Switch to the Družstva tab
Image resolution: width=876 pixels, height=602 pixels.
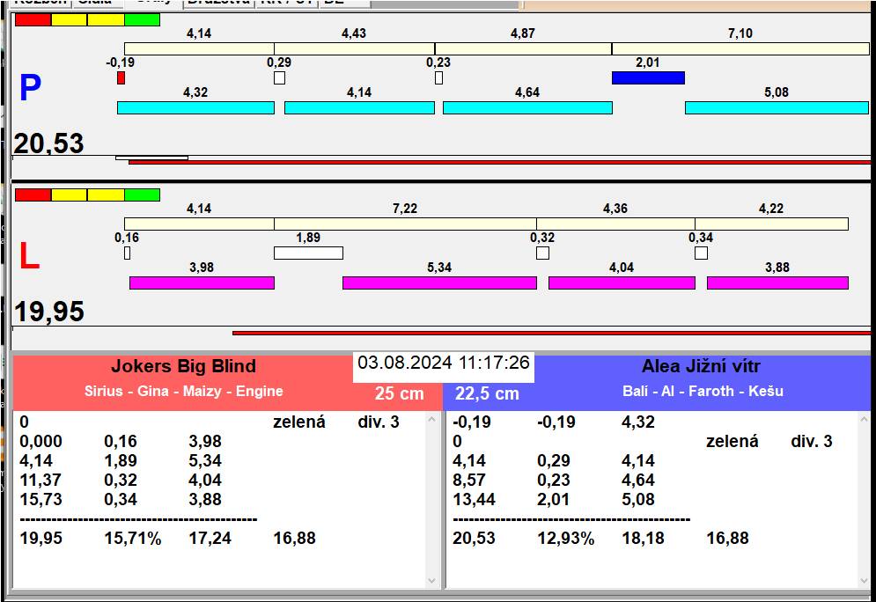click(218, 3)
